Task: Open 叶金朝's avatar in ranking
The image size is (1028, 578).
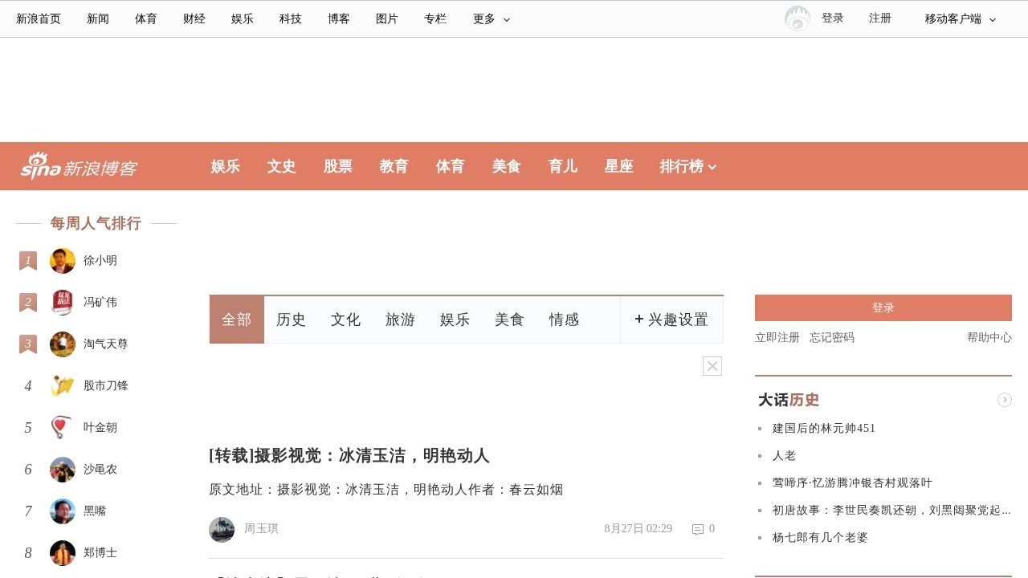Action: click(x=63, y=428)
